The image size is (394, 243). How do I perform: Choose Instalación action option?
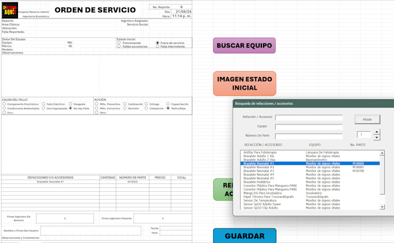pos(146,108)
